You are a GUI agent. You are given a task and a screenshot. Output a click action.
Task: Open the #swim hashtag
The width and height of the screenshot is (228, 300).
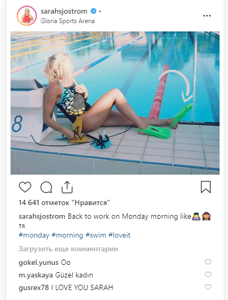pyautogui.click(x=96, y=235)
